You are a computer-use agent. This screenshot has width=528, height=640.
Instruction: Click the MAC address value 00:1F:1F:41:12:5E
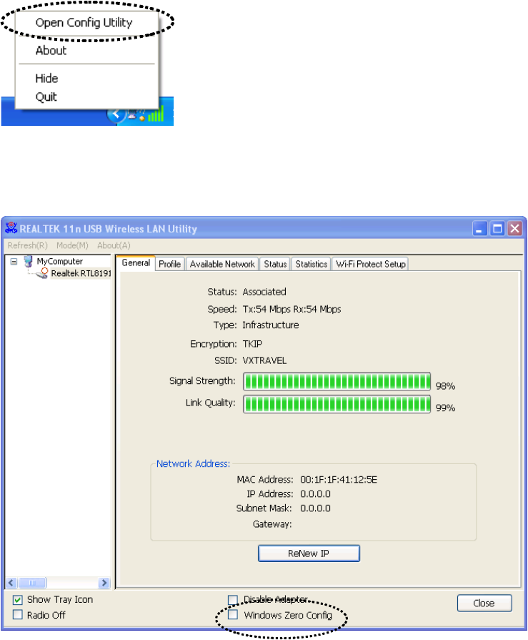[339, 480]
